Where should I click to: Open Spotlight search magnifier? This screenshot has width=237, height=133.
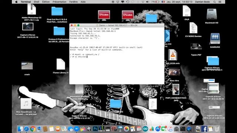pos(214,2)
